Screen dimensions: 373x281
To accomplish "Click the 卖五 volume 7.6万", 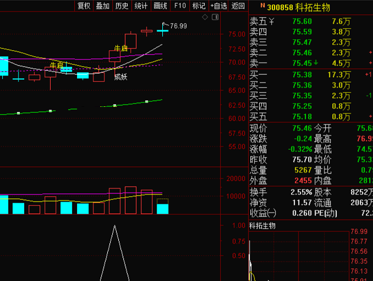I will click(x=341, y=21).
